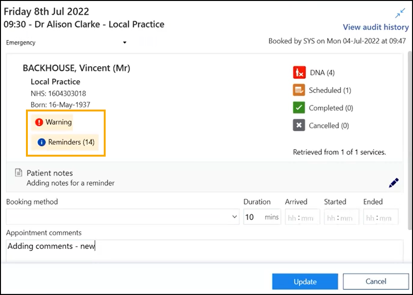Screen dimensions: 413x295
Task: Edit patient notes with pencil icon
Action: click(x=393, y=183)
